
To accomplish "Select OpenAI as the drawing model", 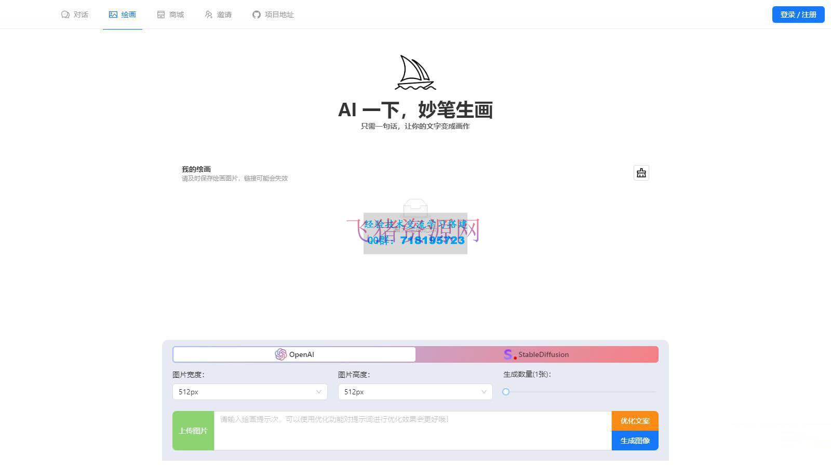I will point(293,354).
